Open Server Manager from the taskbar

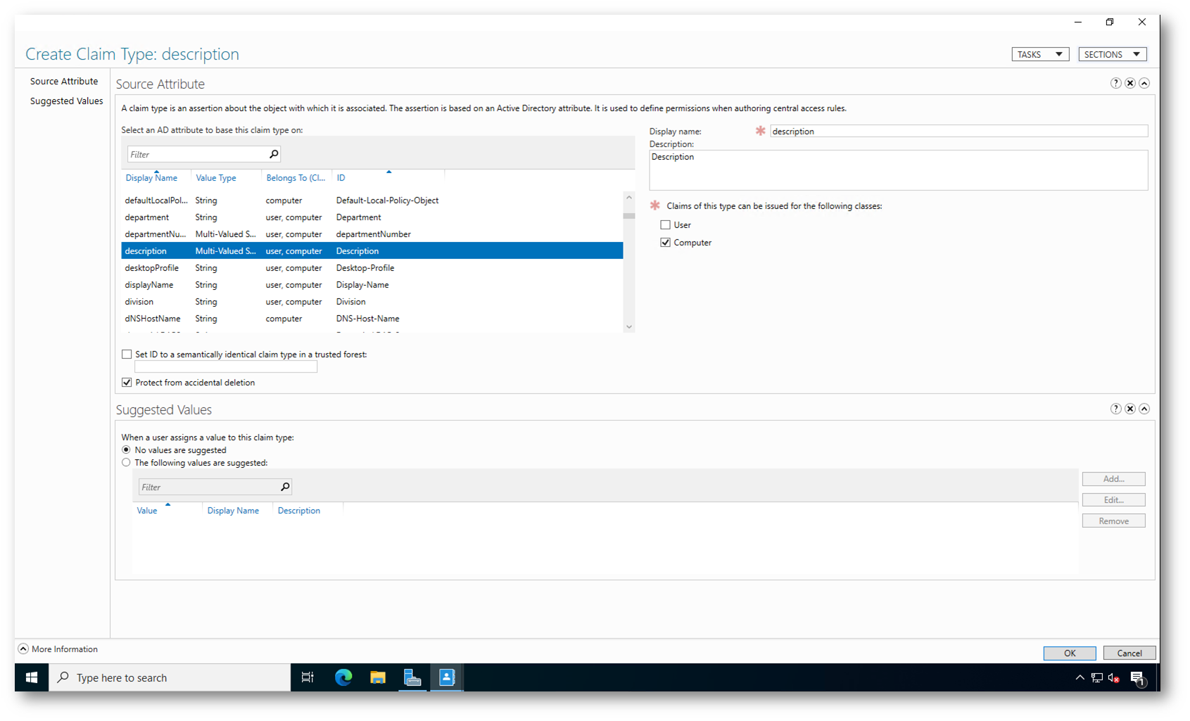click(x=412, y=677)
